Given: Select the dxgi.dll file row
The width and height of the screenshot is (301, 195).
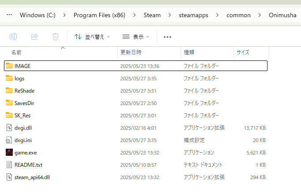Looking at the screenshot, I should (x=136, y=128).
